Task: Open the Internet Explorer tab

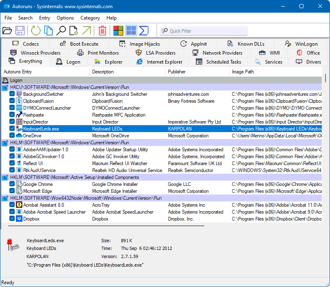Action: pos(159,62)
